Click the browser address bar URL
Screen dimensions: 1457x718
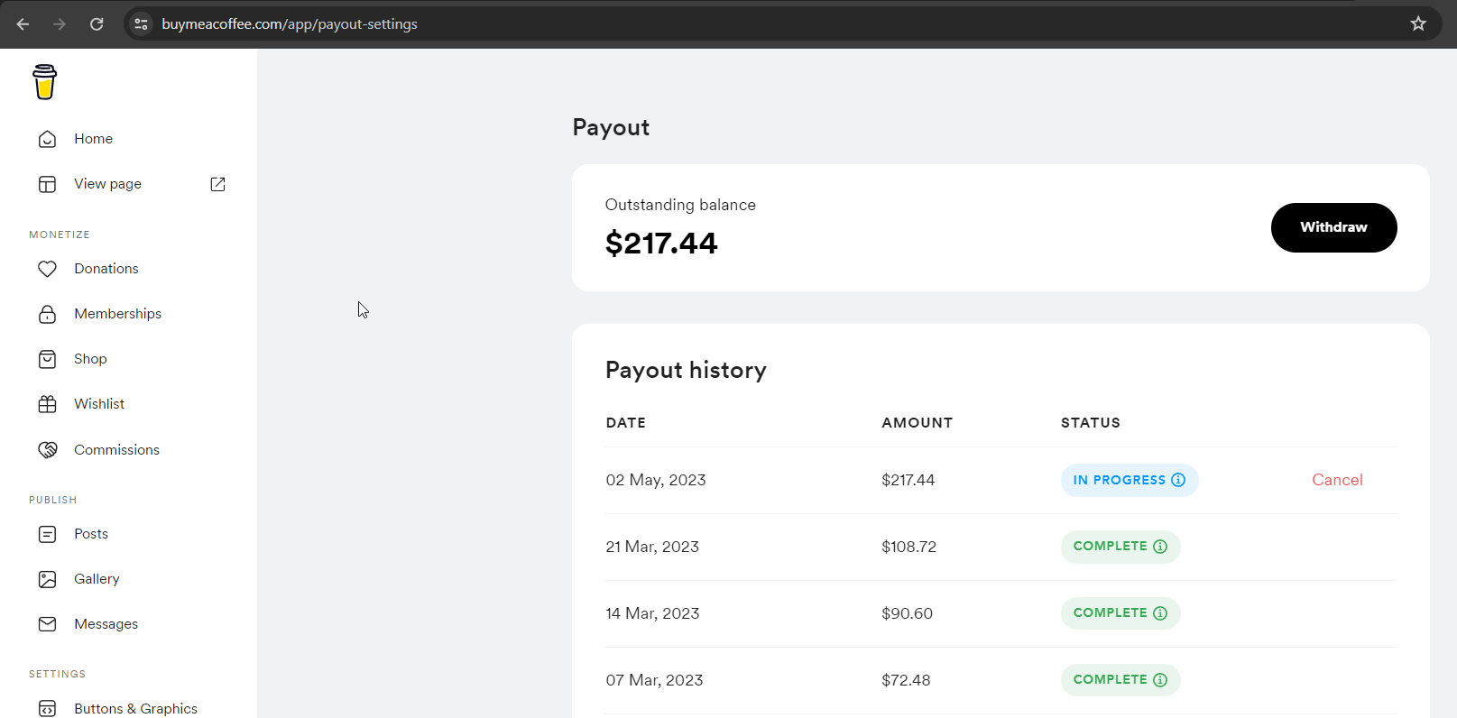[289, 23]
